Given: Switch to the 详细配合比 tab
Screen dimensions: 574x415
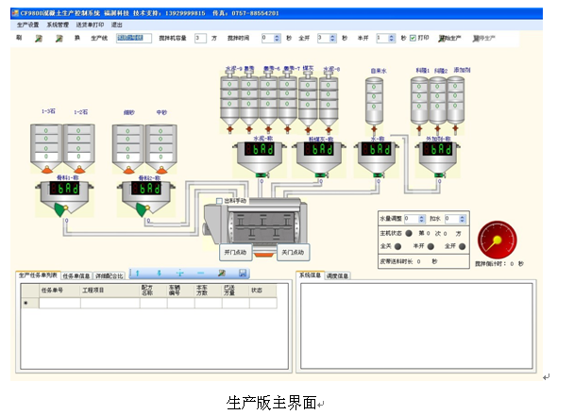Looking at the screenshot, I should (x=109, y=276).
